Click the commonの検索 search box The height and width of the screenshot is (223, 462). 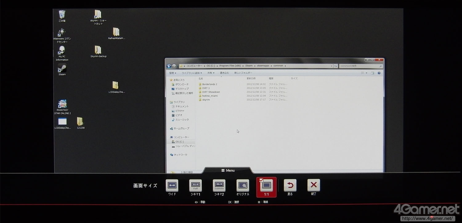360,66
